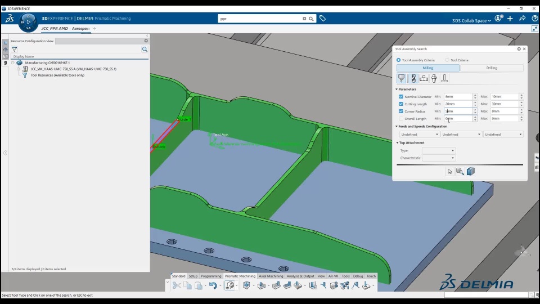The image size is (540, 304).
Task: Click Nominal Diameter Min field 8mm
Action: (x=458, y=96)
